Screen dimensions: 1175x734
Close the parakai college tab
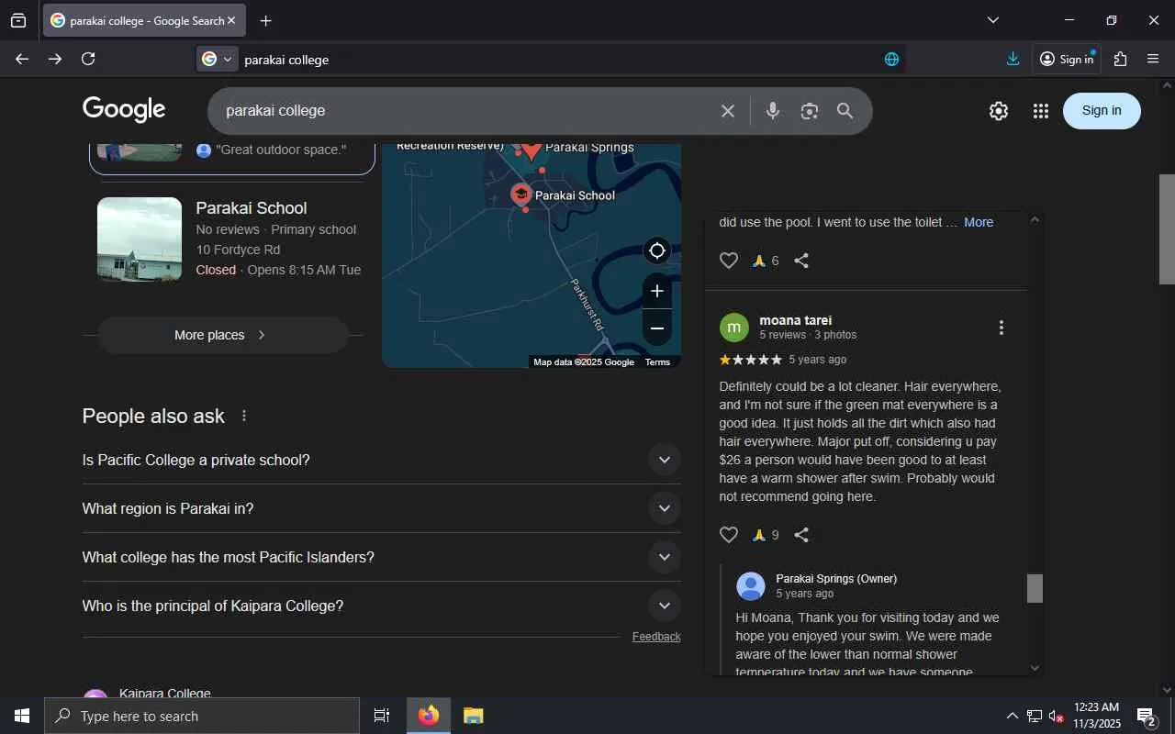pyautogui.click(x=231, y=20)
